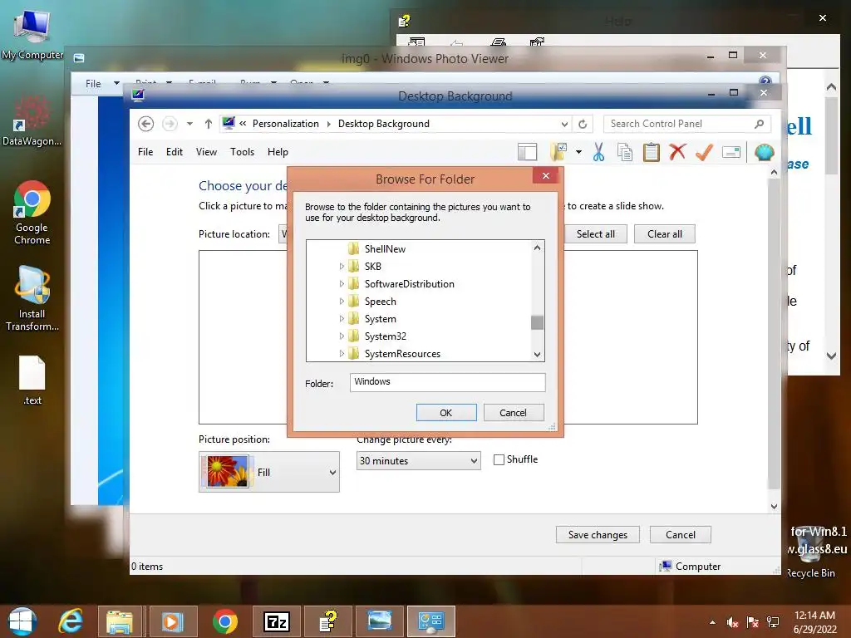Expand the Speech folder node
The width and height of the screenshot is (851, 638).
[342, 301]
